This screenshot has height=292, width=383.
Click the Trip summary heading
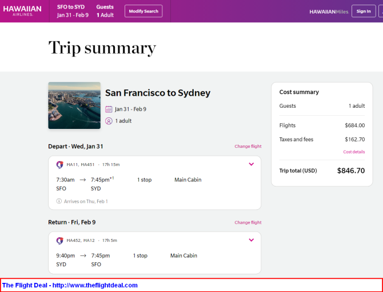[x=102, y=48]
